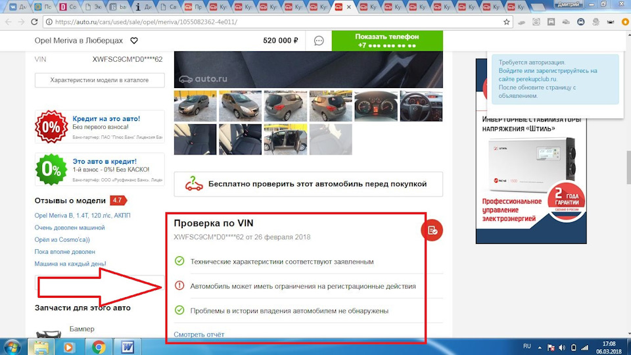
Task: Switch to the VK tab
Action: click(17, 7)
